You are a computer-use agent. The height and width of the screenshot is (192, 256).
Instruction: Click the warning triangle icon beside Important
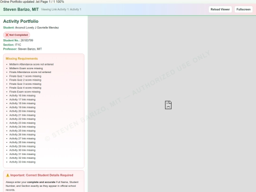click(x=8, y=175)
